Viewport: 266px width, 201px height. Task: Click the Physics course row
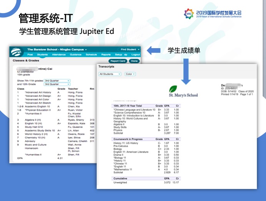tap(146, 130)
